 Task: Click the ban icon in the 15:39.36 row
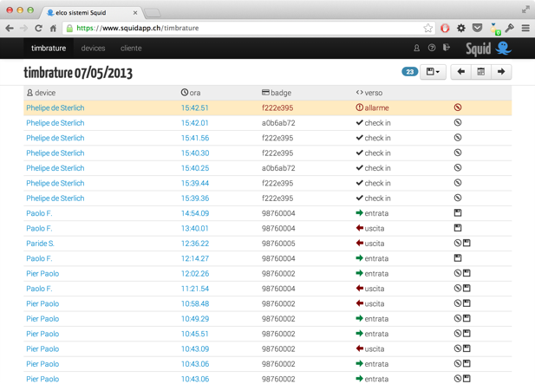coord(458,198)
